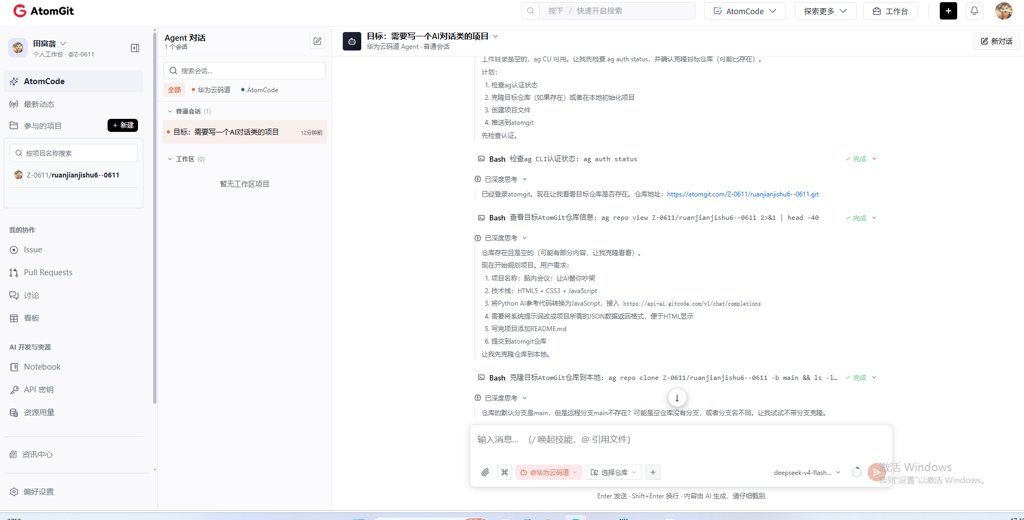
Task: Collapse the sidebar with the panel icon
Action: pos(135,48)
